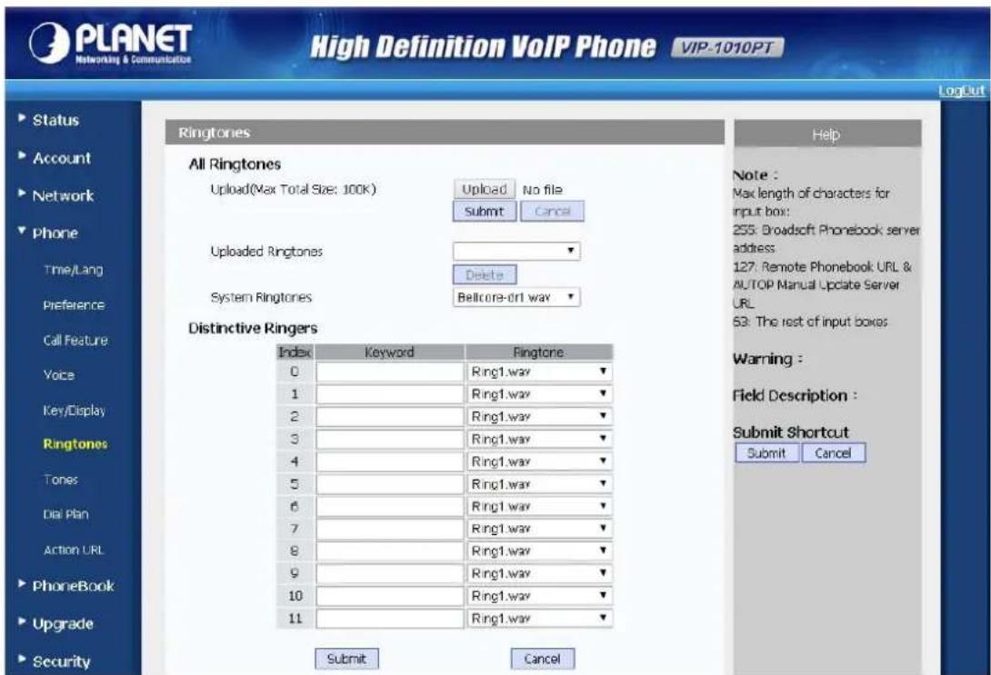Viewport: 991px width, 675px height.
Task: Click keyword field for index 4
Action: pos(390,462)
